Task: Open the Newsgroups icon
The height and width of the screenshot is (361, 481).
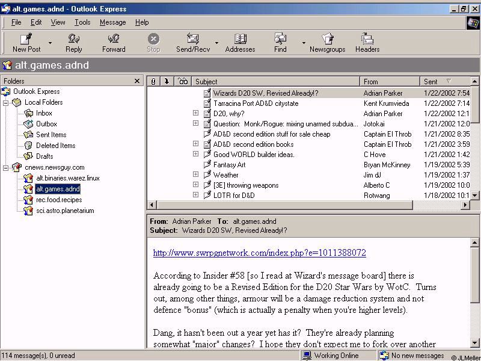Action: tap(328, 39)
